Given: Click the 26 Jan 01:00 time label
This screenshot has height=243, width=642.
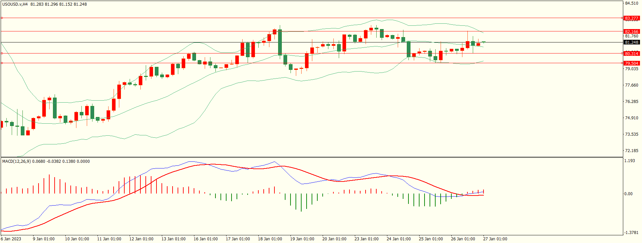Looking at the screenshot, I should point(463,239).
